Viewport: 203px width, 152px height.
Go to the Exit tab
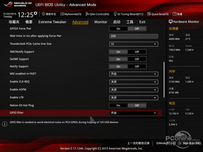(x=142, y=22)
